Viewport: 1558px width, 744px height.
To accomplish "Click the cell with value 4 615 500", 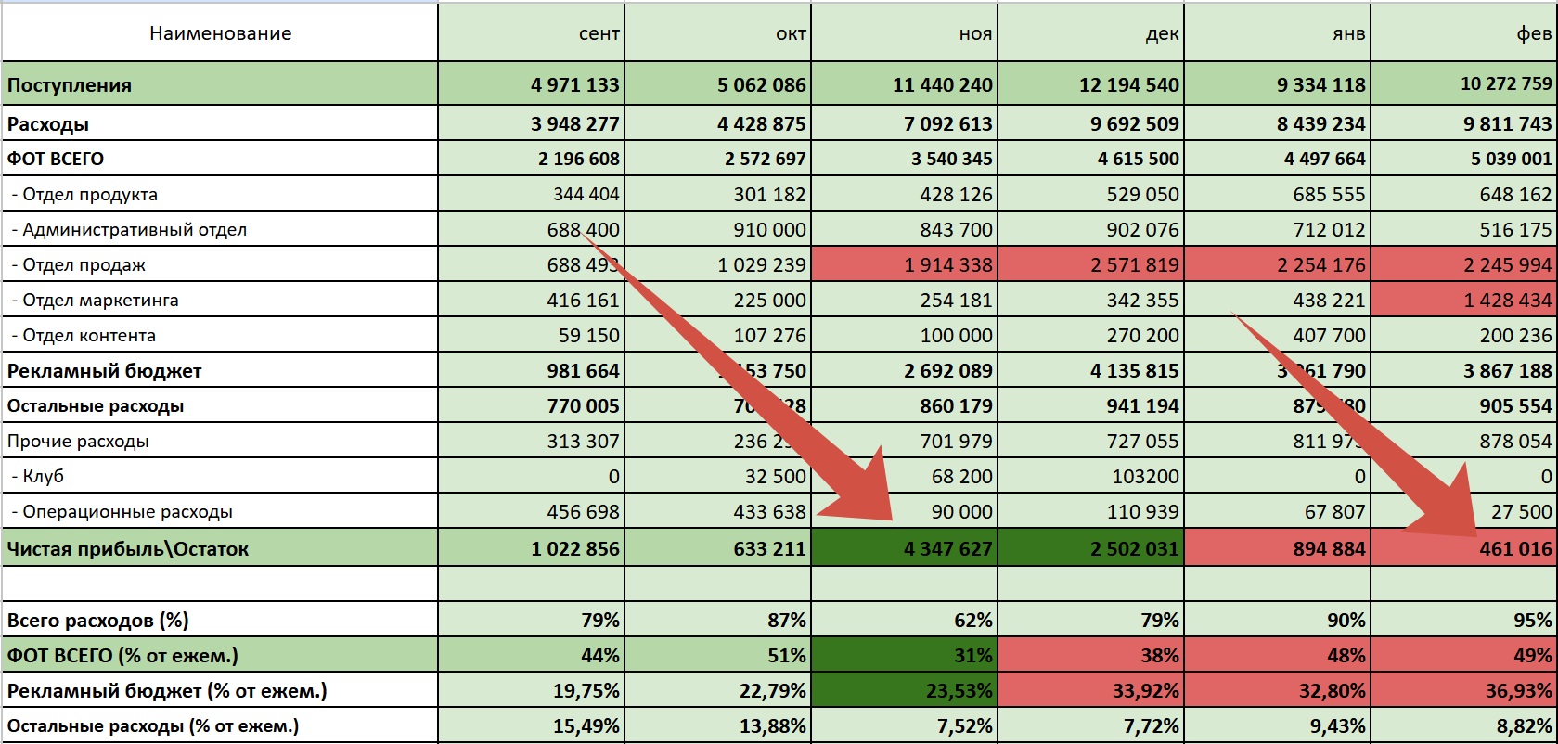I will pos(1091,159).
